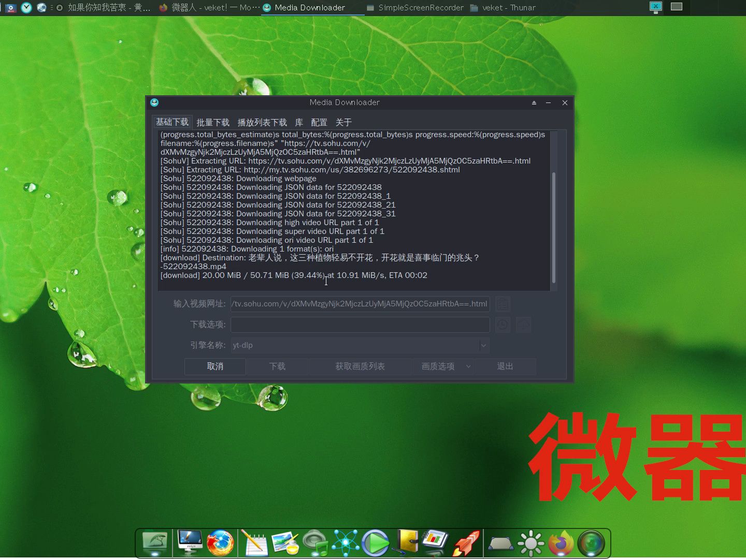Viewport: 746px width, 559px height.
Task: Click the 获取画质列表 button
Action: [x=360, y=366]
